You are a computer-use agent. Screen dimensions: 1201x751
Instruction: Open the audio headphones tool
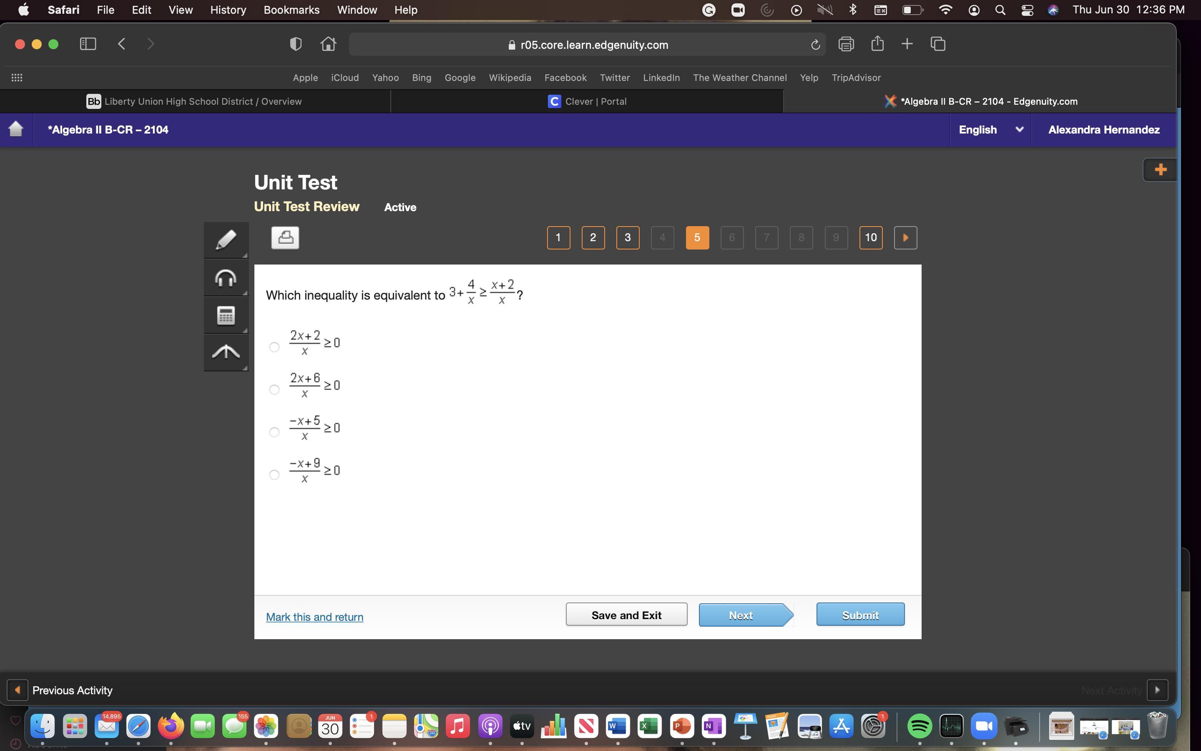point(226,277)
